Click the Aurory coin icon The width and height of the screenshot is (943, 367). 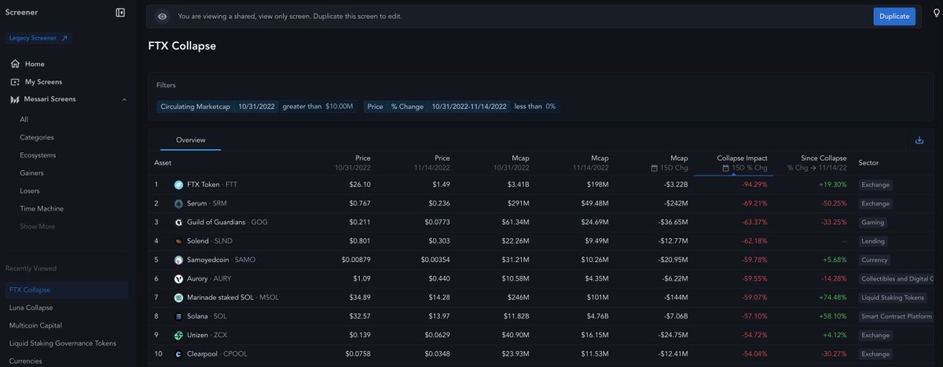[178, 279]
